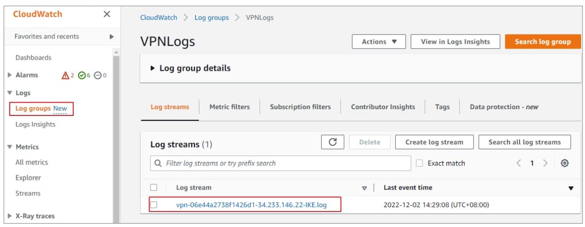The width and height of the screenshot is (585, 227).
Task: Close the CloudWatch navigation panel
Action: (x=107, y=14)
